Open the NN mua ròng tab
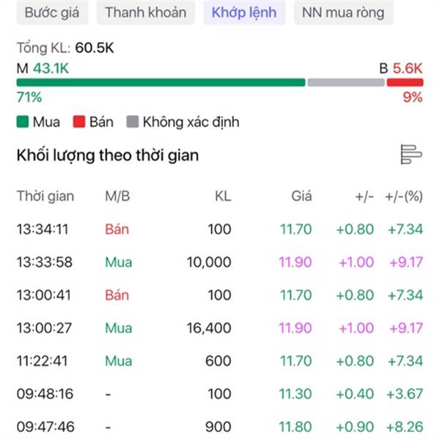440x440 pixels. coord(343,12)
